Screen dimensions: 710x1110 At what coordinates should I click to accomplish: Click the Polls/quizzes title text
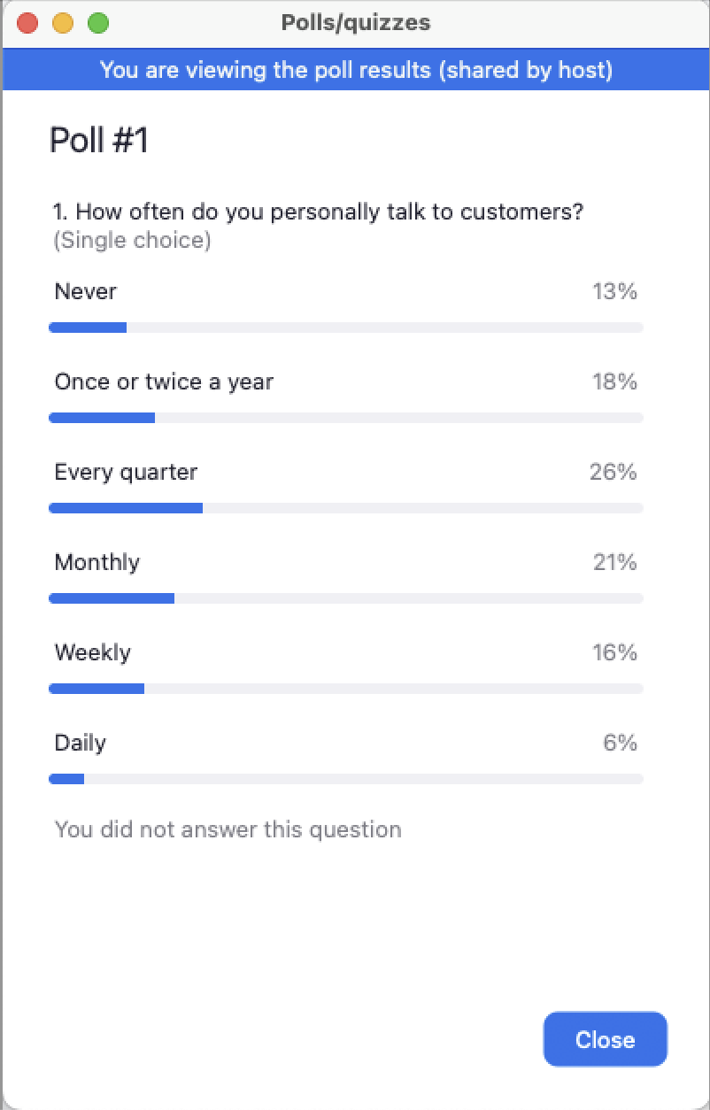pyautogui.click(x=355, y=23)
